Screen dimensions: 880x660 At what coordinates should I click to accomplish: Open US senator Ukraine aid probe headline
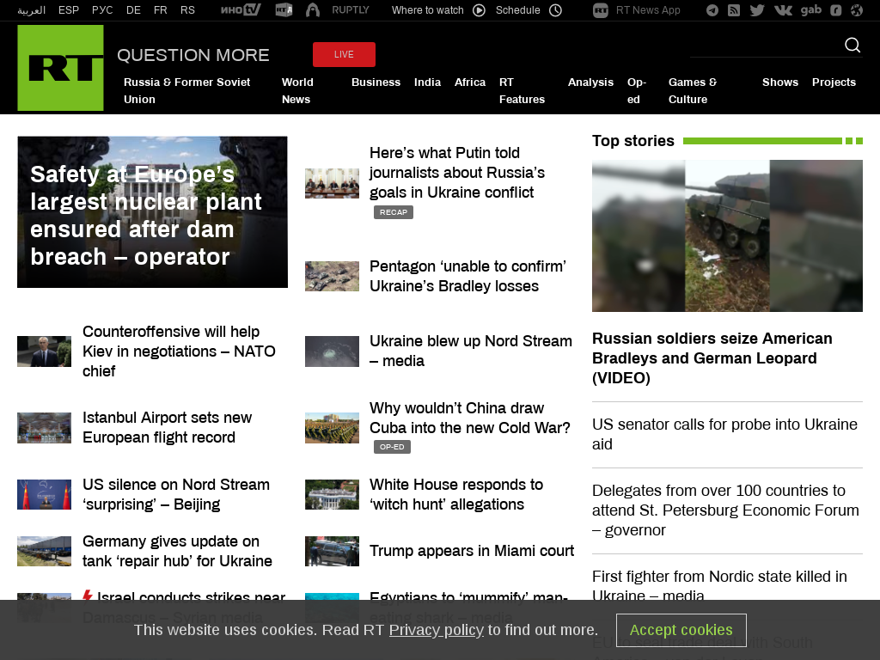(725, 434)
